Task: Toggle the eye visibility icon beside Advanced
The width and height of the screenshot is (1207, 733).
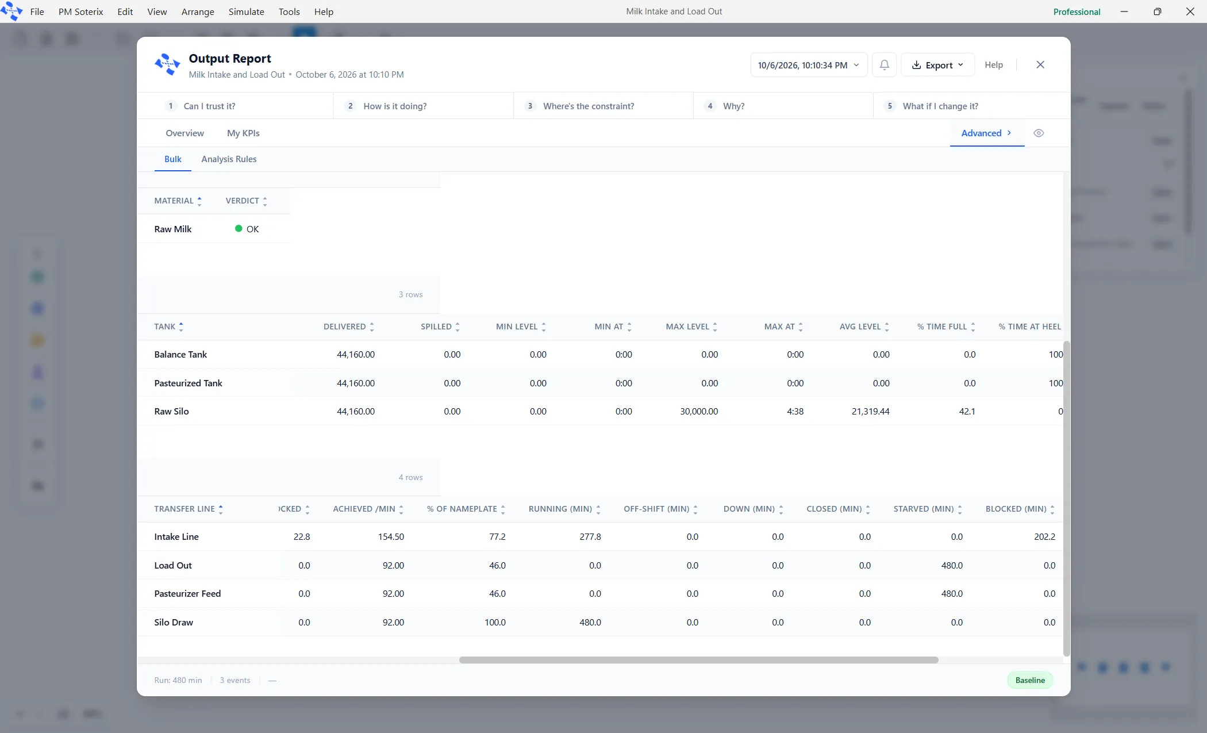Action: tap(1039, 133)
